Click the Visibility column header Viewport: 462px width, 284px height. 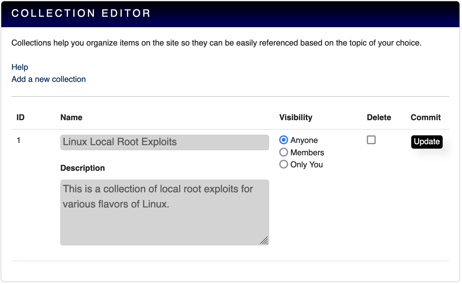(x=296, y=117)
